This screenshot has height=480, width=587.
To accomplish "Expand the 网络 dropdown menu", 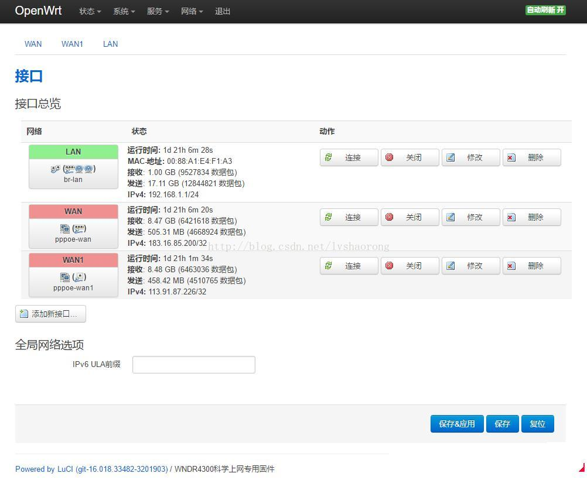I will point(192,11).
